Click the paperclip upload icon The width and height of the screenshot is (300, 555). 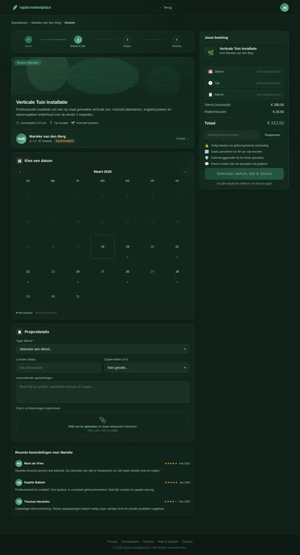pos(103,420)
